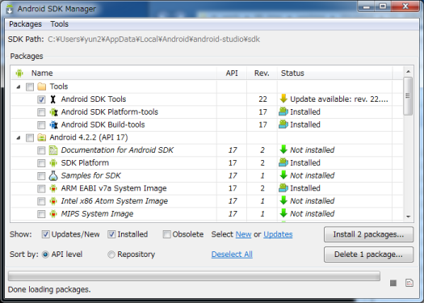Image resolution: width=424 pixels, height=303 pixels.
Task: Click the flask icon for Samples for SDK
Action: [53, 175]
